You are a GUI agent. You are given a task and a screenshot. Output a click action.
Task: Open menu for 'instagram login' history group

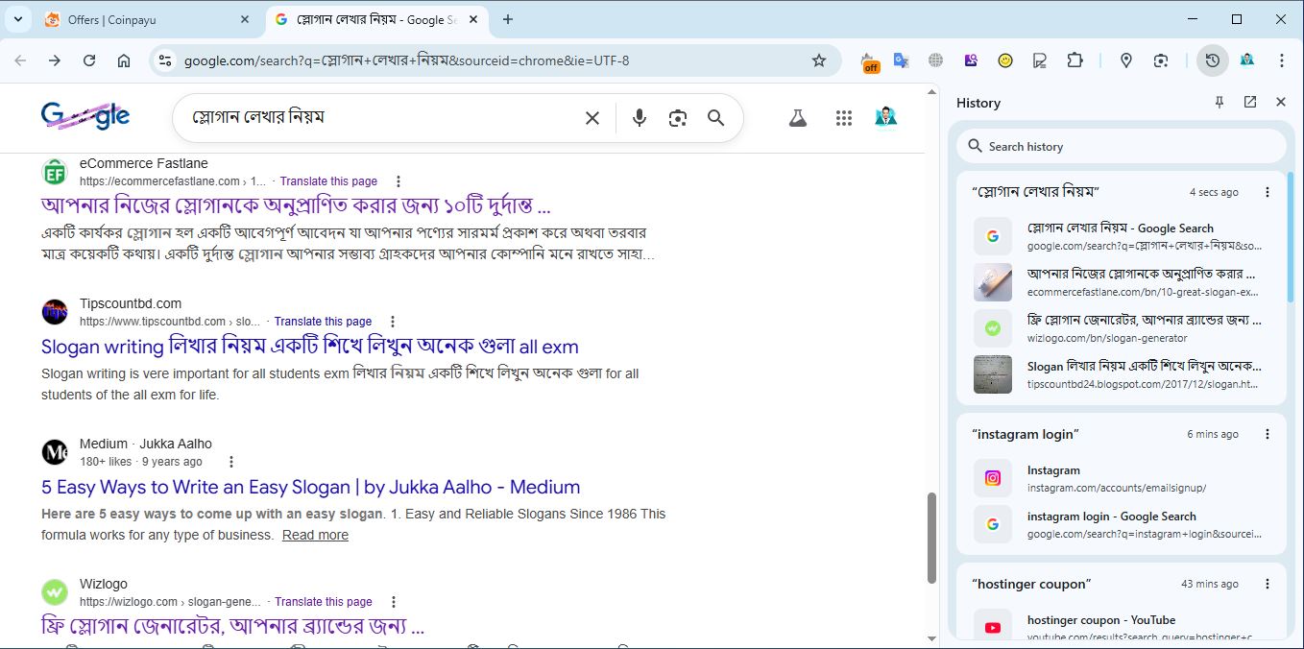point(1268,434)
